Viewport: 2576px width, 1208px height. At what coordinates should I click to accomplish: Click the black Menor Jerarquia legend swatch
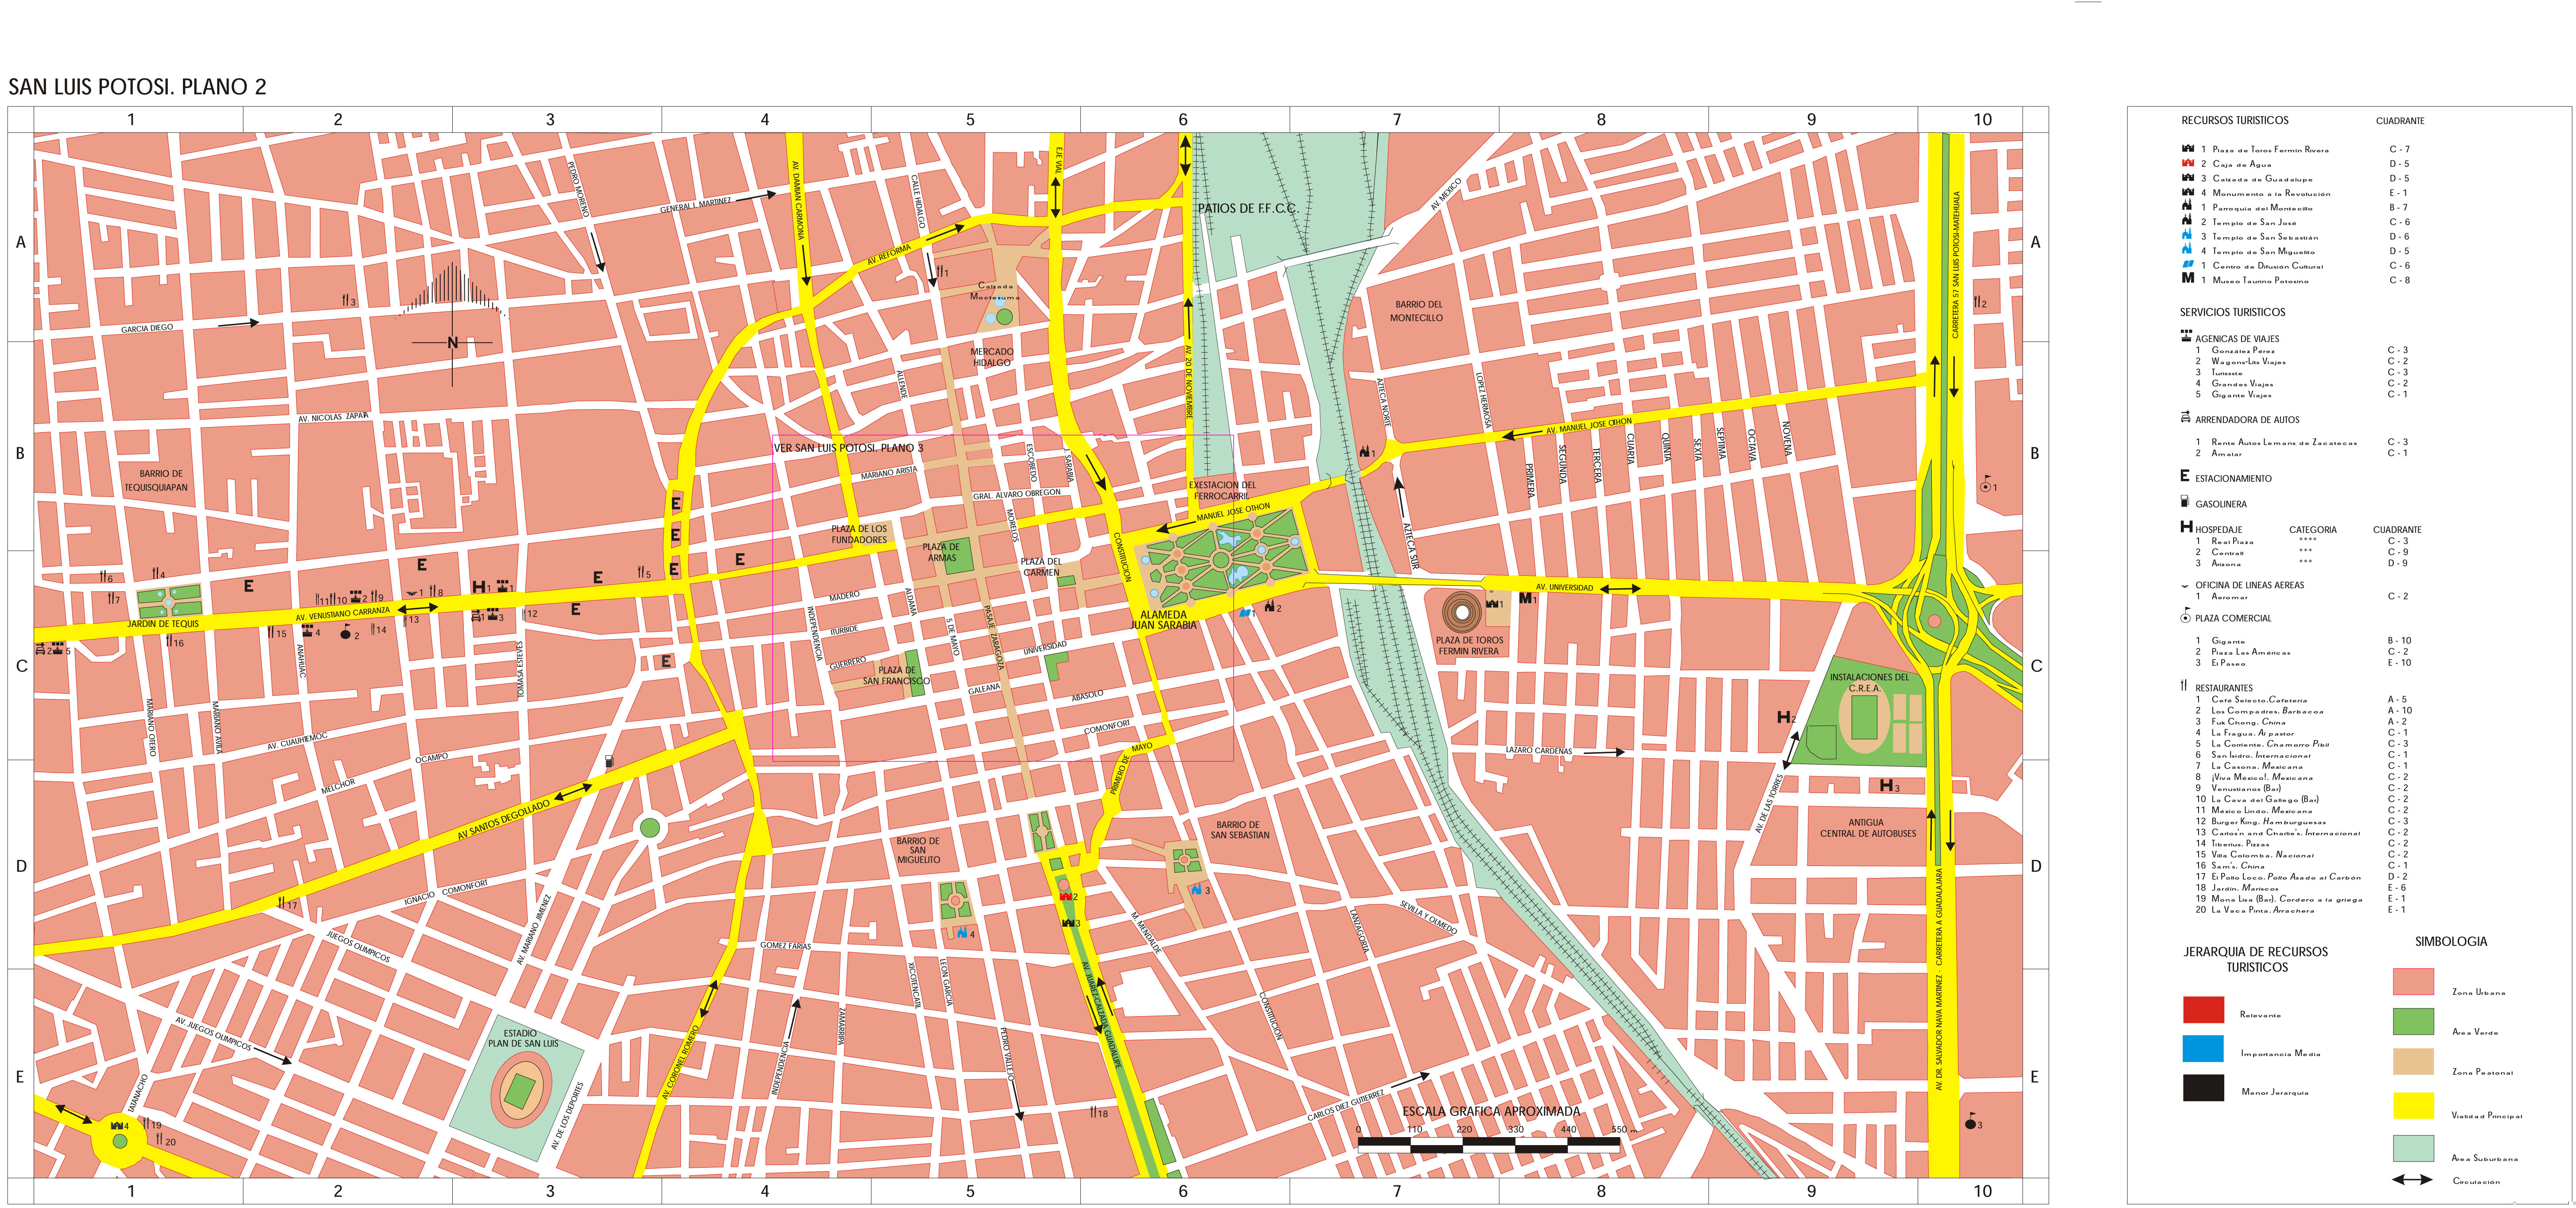click(2203, 1087)
